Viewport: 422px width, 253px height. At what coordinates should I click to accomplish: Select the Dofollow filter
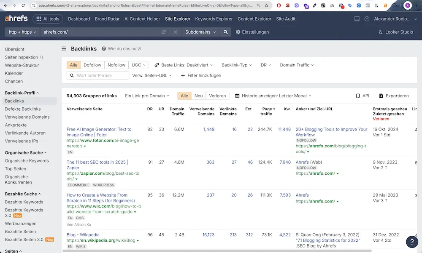(x=92, y=65)
